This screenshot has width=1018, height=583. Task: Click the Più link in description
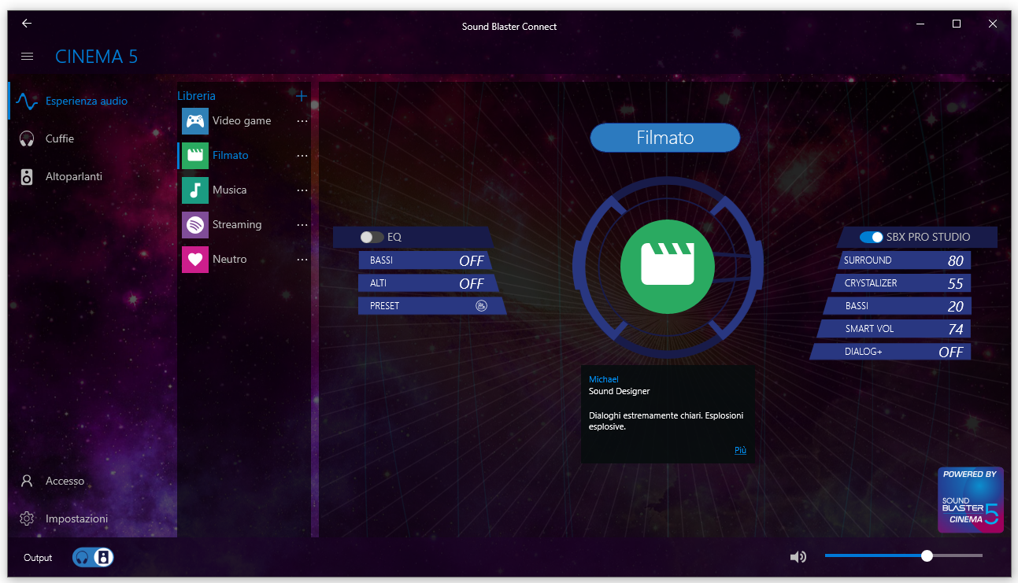pos(740,450)
